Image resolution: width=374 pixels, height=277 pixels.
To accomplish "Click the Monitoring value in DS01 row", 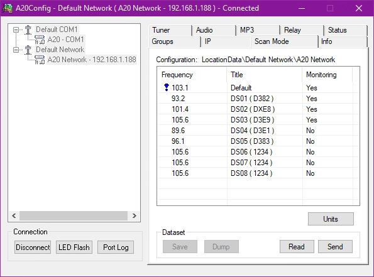I will 312,99.
